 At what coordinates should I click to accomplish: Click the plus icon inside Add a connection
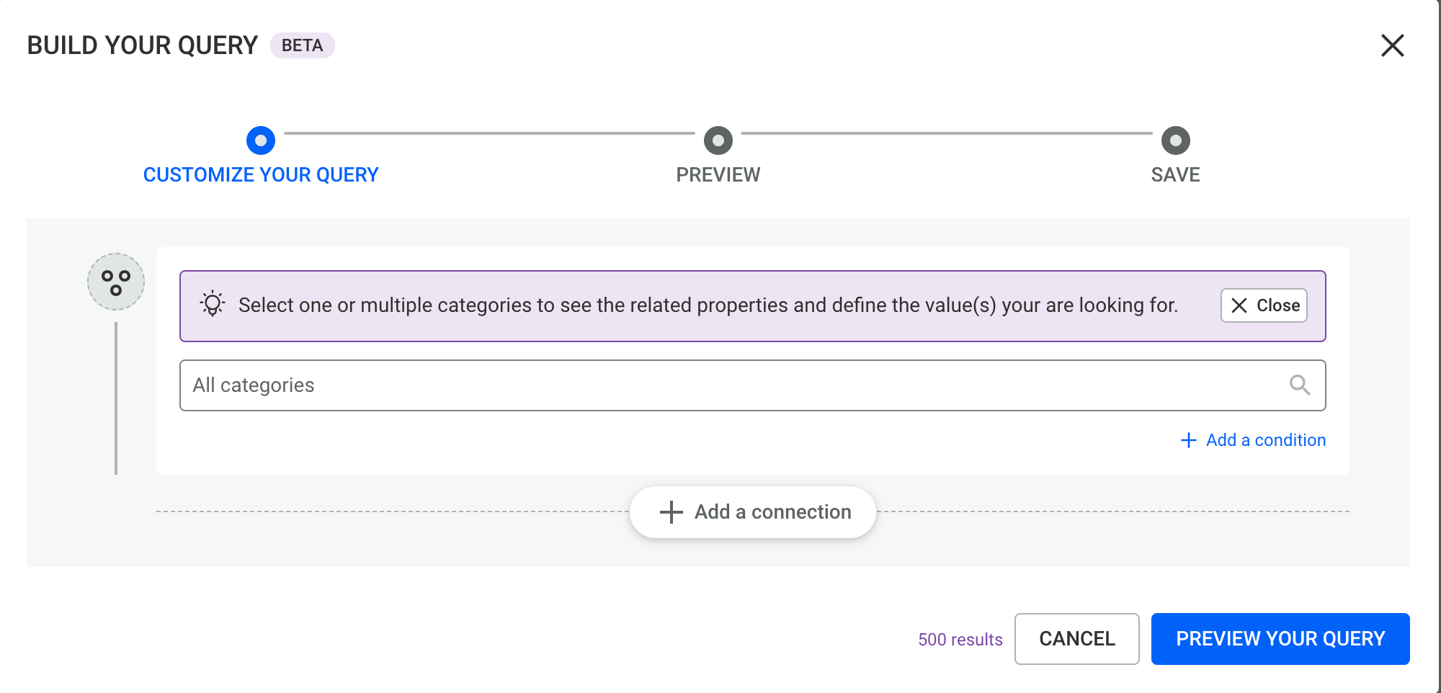click(x=670, y=511)
